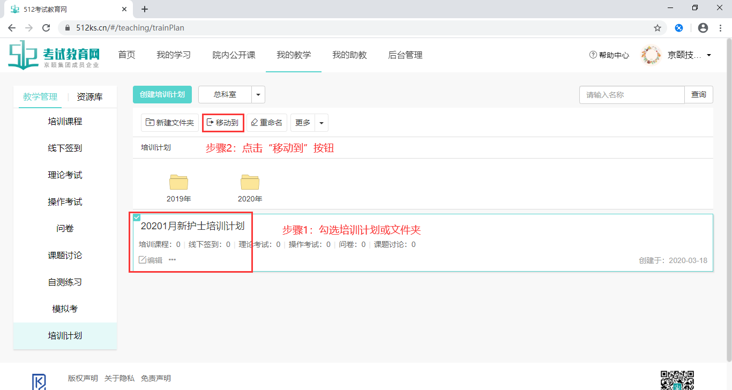Uncheck the 20201月新护士培训计划 checkbox
732x390 pixels.
[137, 217]
